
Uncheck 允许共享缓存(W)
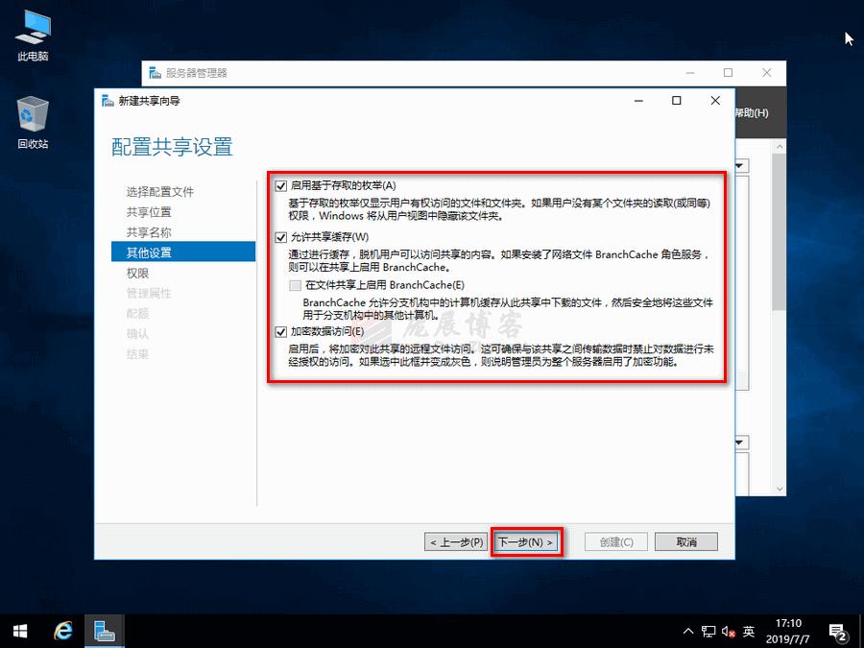click(x=280, y=237)
